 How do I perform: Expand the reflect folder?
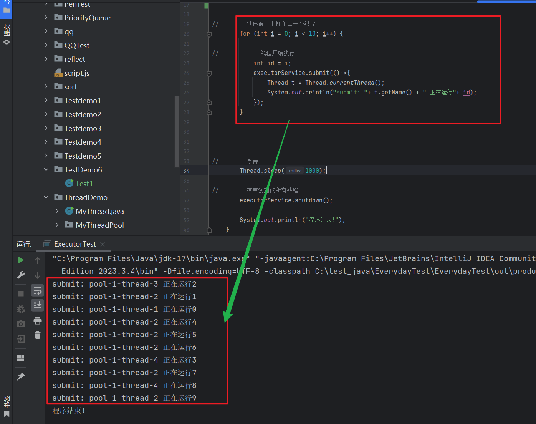[x=46, y=59]
